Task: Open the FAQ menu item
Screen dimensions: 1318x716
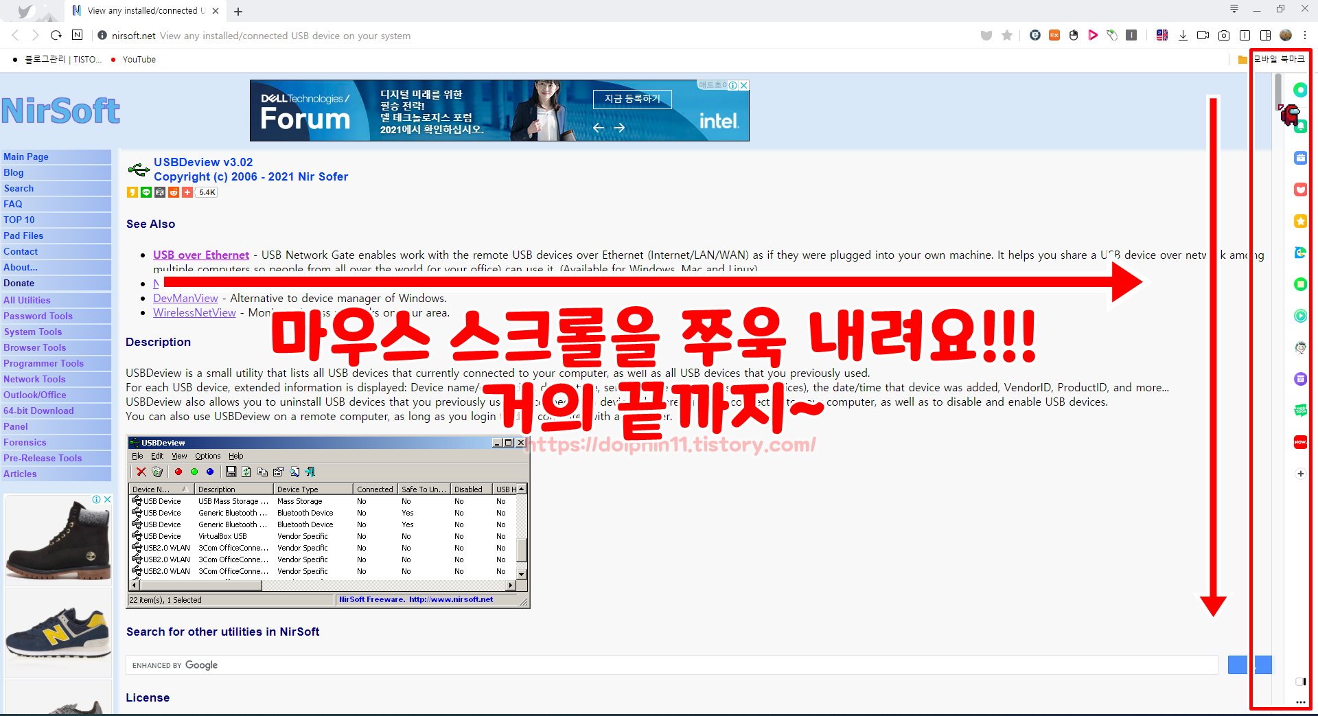Action: pos(56,204)
